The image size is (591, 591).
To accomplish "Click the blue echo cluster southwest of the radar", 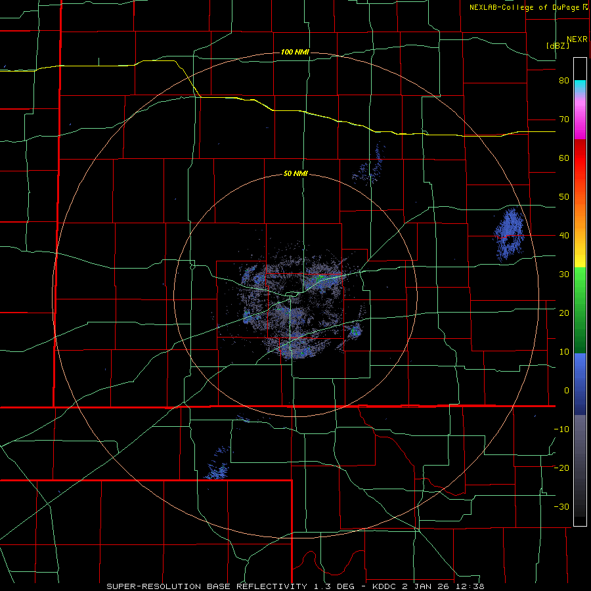I will pos(219,464).
